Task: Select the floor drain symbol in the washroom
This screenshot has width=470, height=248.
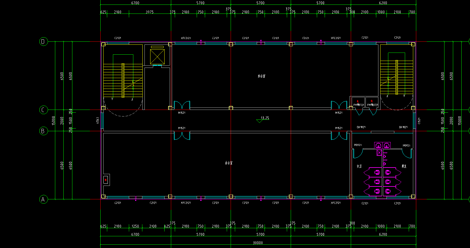Action: (379, 153)
